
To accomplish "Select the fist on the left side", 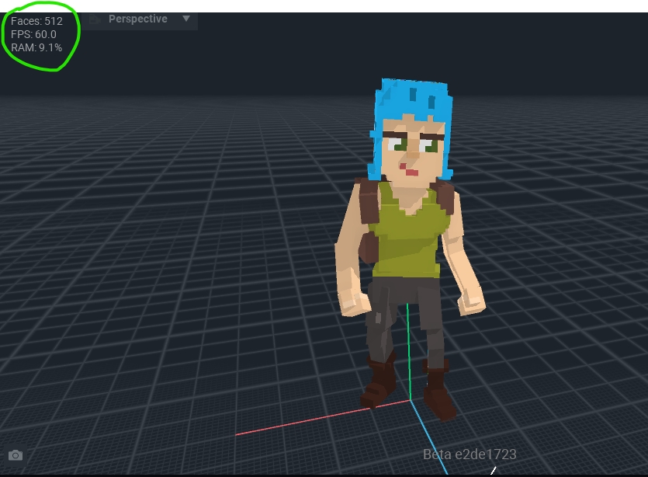I will click(x=353, y=301).
